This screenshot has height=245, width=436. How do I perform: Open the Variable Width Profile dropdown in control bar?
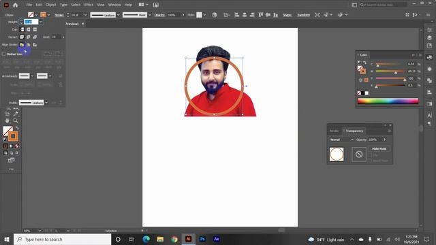pos(119,15)
